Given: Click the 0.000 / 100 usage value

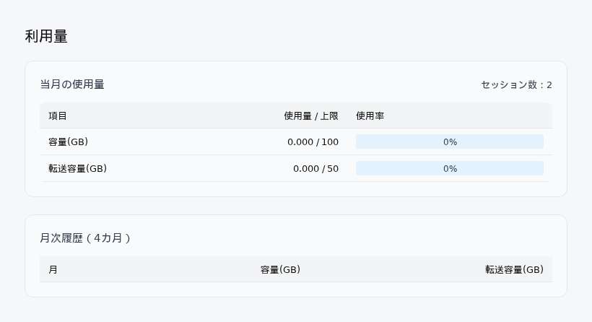Looking at the screenshot, I should tap(312, 142).
